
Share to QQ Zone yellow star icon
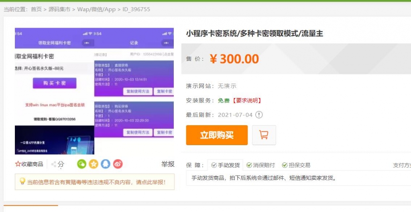point(94,164)
